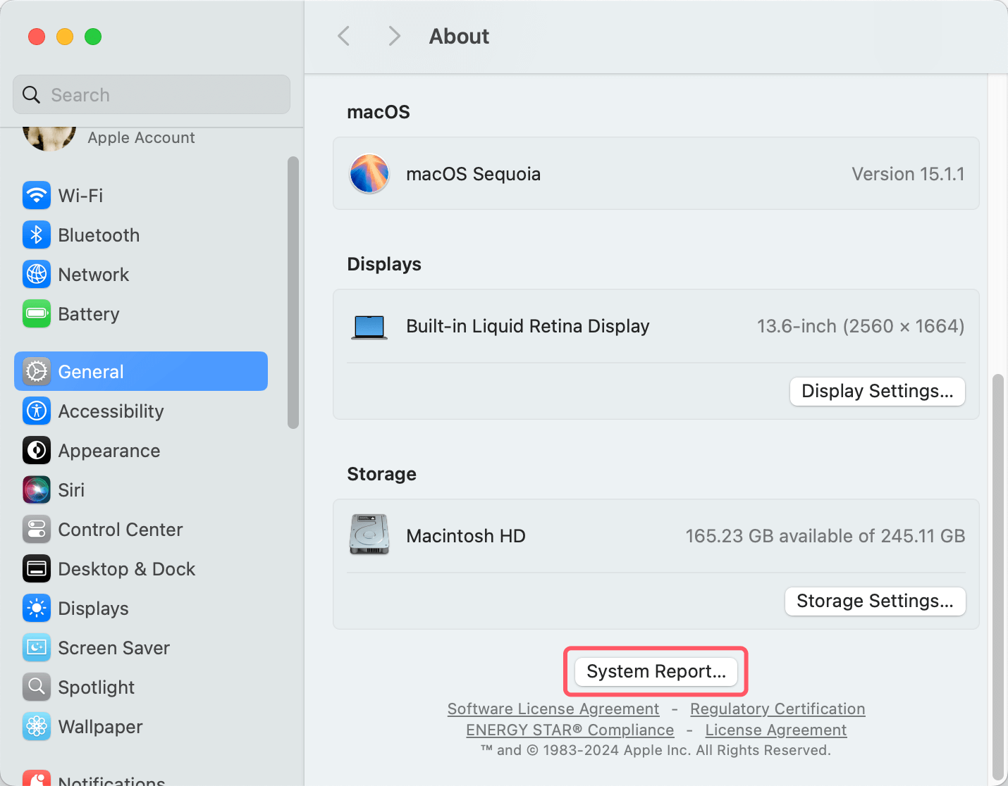
Task: Open Wallpaper settings
Action: tap(99, 726)
